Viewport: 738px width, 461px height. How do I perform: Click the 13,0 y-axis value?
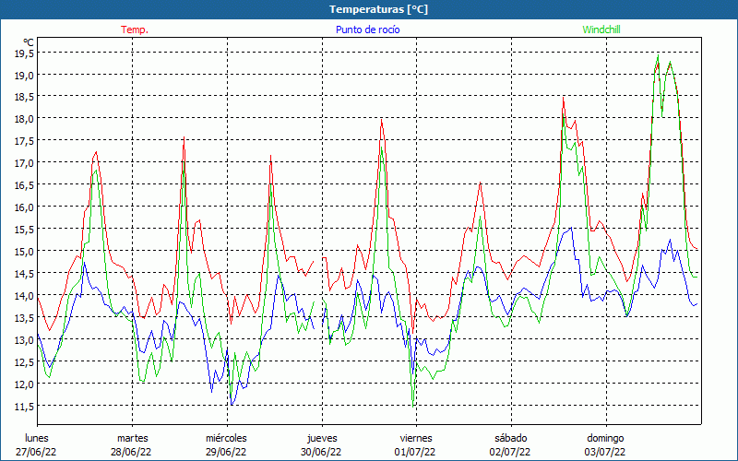(x=24, y=339)
